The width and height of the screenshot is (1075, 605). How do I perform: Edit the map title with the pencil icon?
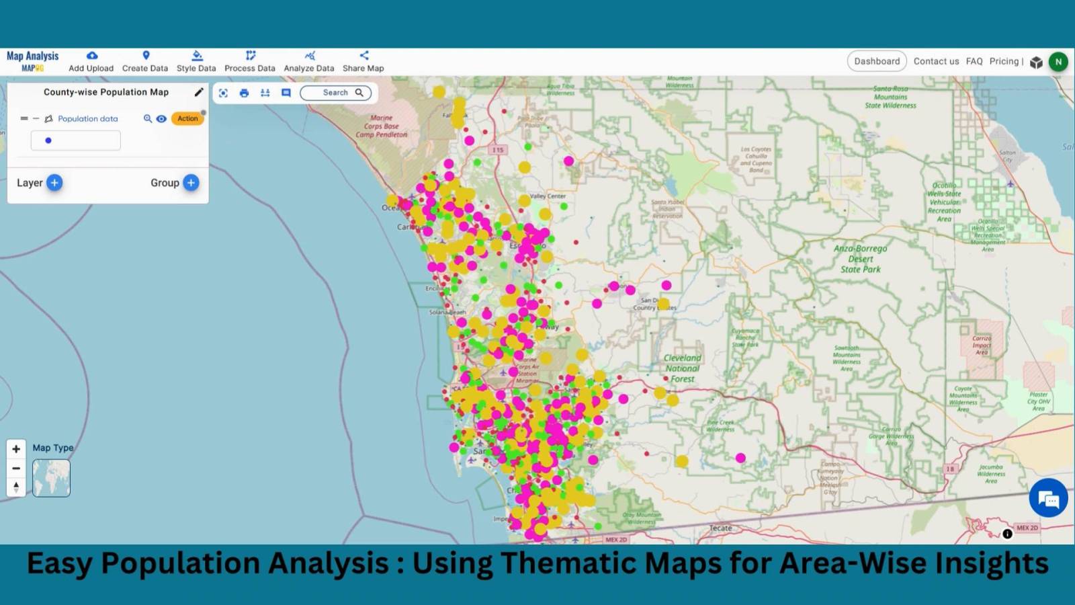point(198,92)
